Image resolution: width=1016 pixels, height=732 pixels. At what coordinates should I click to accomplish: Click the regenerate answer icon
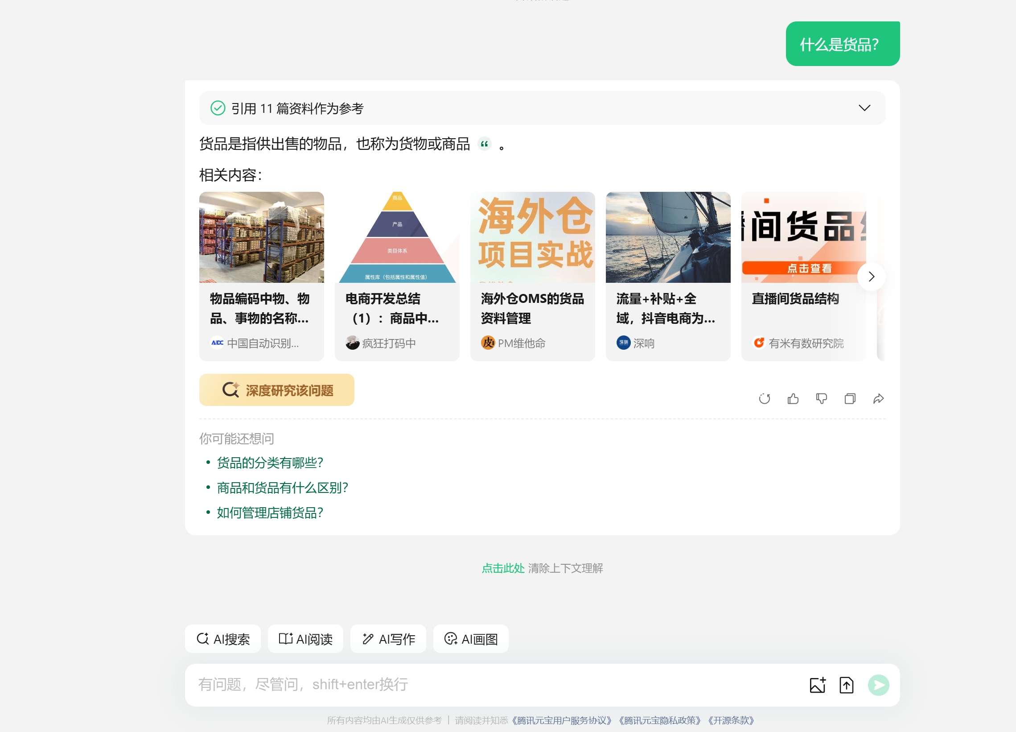[x=764, y=398]
